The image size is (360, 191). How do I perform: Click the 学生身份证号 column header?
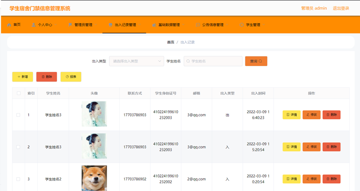(x=165, y=93)
